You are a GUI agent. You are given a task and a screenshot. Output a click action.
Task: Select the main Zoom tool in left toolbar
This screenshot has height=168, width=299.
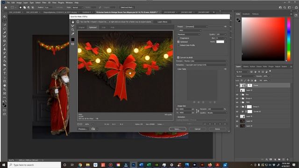tap(5, 89)
